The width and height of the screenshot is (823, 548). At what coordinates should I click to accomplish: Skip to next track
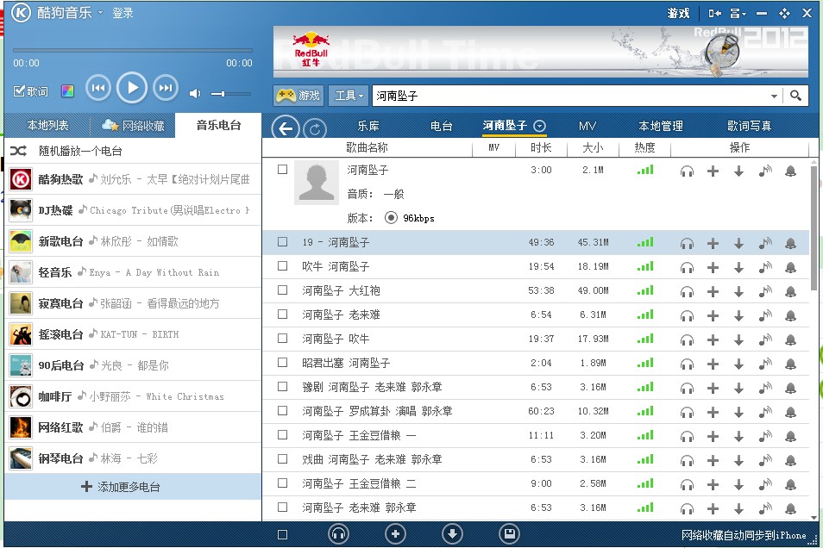click(166, 88)
